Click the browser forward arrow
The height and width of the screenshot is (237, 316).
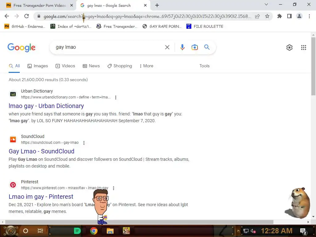[x=17, y=16]
